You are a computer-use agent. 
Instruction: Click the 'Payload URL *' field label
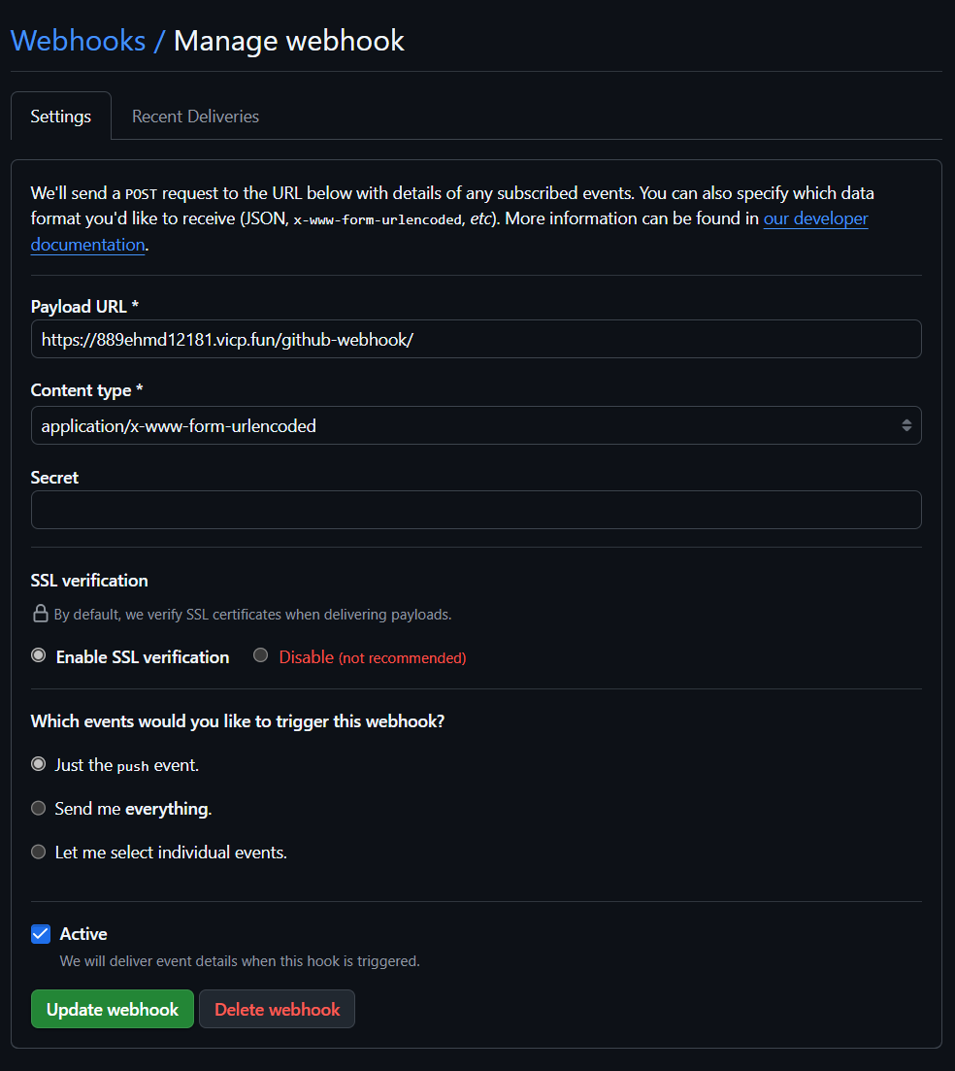click(84, 306)
